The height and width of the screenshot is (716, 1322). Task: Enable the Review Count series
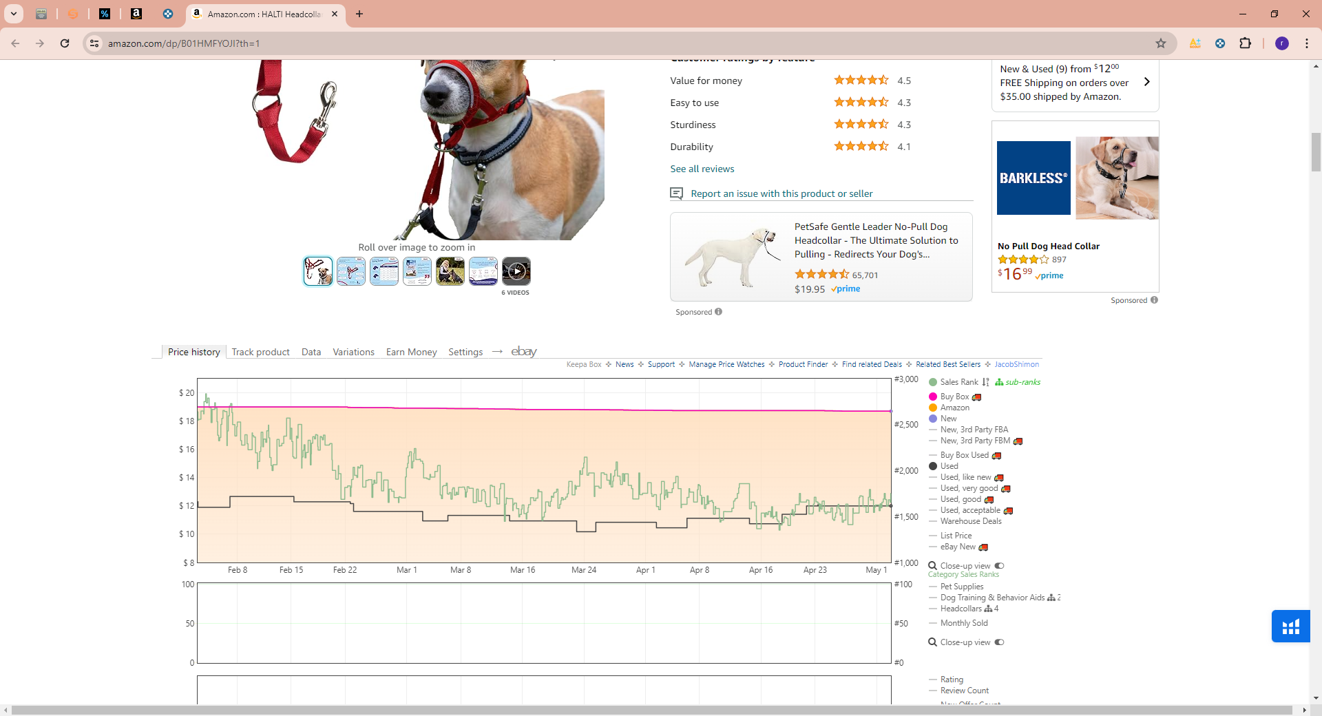(958, 691)
